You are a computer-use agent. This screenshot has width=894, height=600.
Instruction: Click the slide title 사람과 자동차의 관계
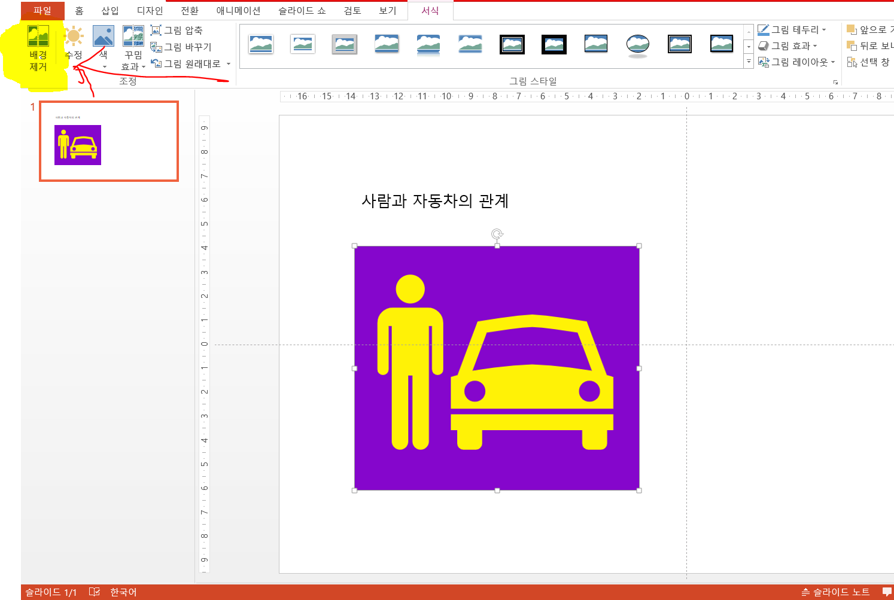click(435, 201)
